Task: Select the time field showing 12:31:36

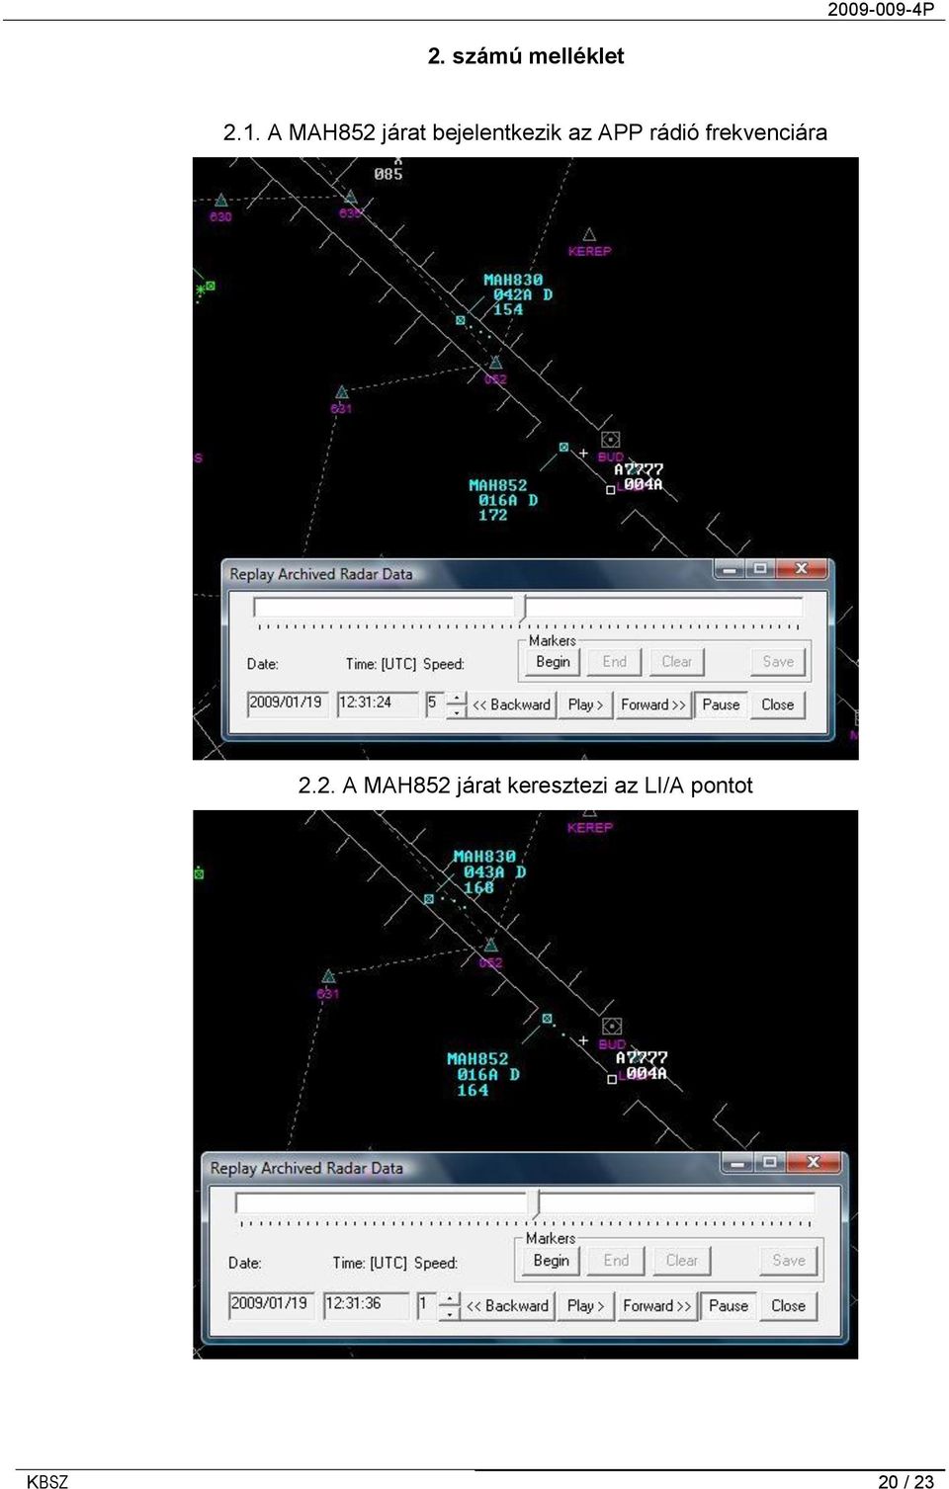Action: [366, 1304]
